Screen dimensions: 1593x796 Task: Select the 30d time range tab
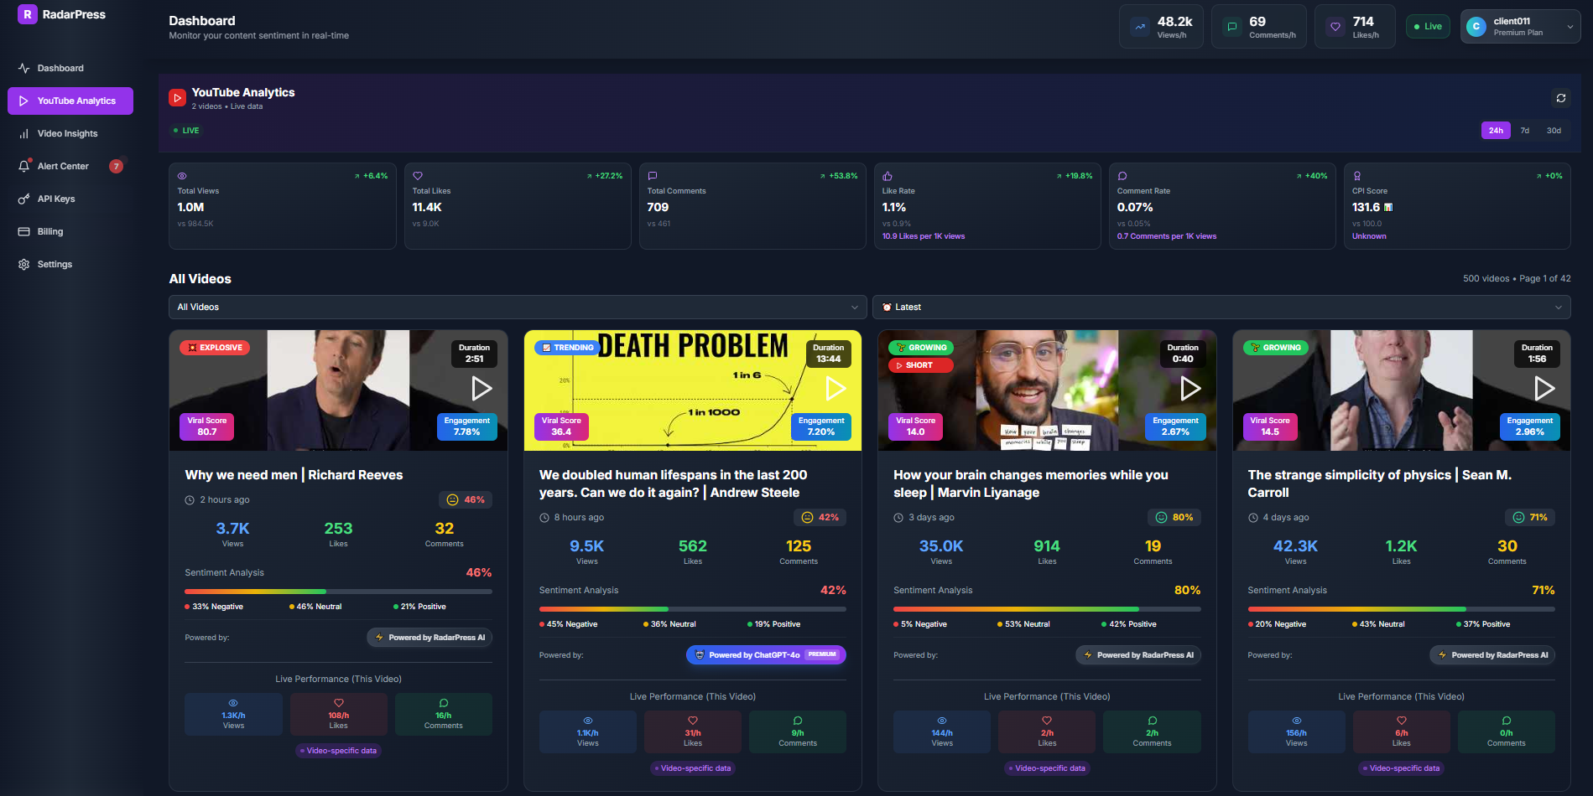click(x=1554, y=130)
